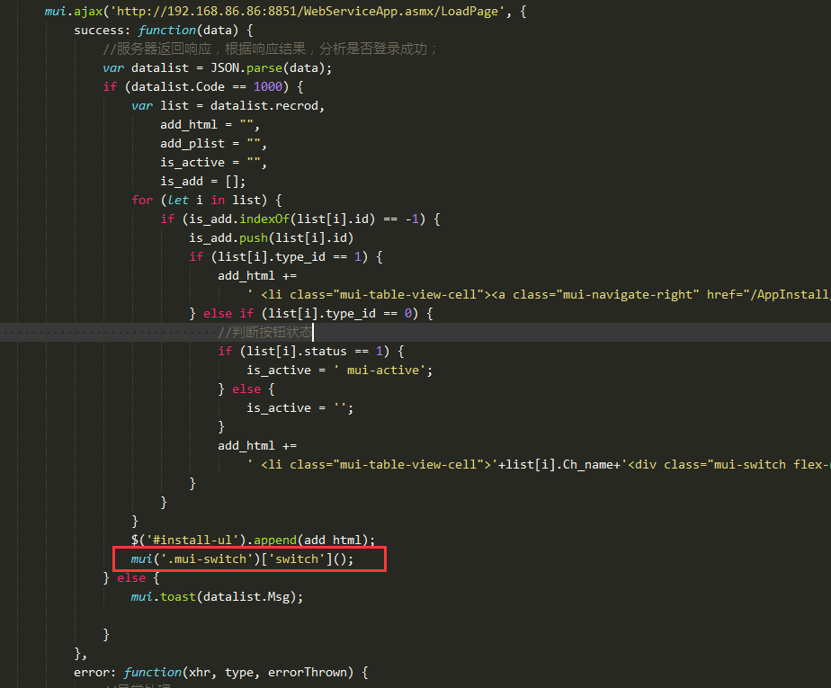
Task: Click 'JSON.parse(data);' on the datalist line
Action: 272,67
